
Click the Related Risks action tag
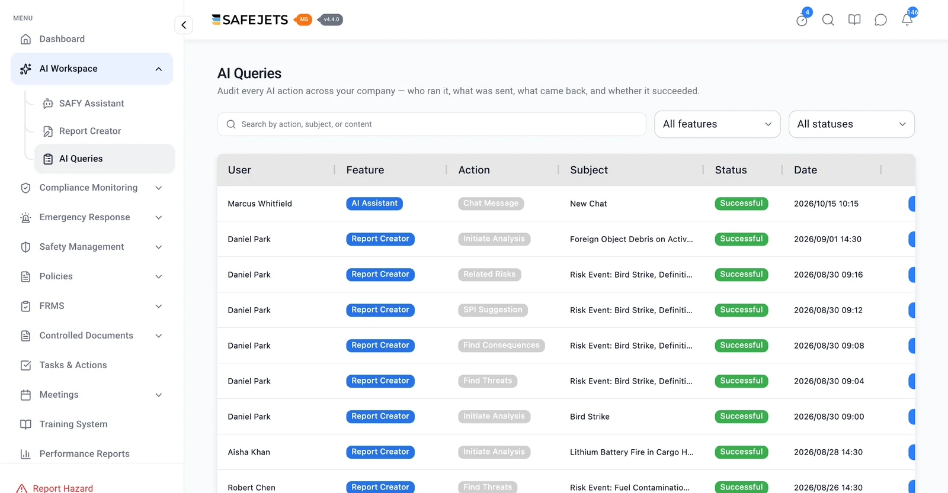point(489,275)
